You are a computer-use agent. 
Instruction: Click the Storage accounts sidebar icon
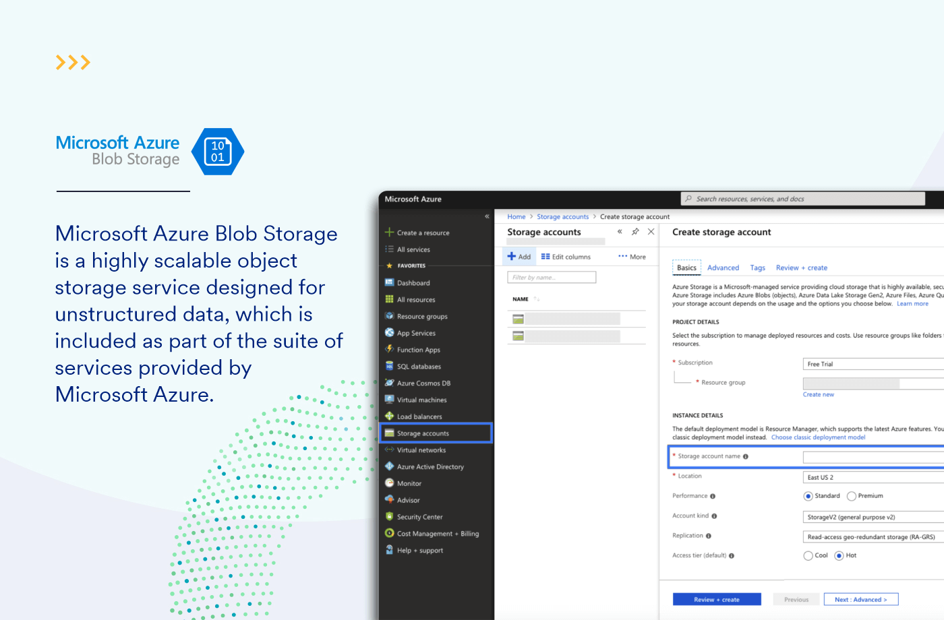click(389, 433)
